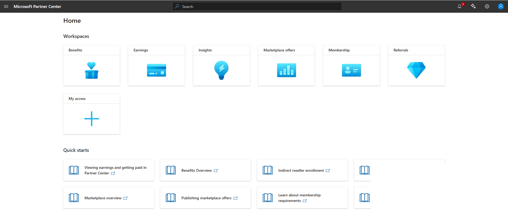508x221 pixels.
Task: Click external-link icon after Indirect reseller enrollment
Action: point(328,171)
